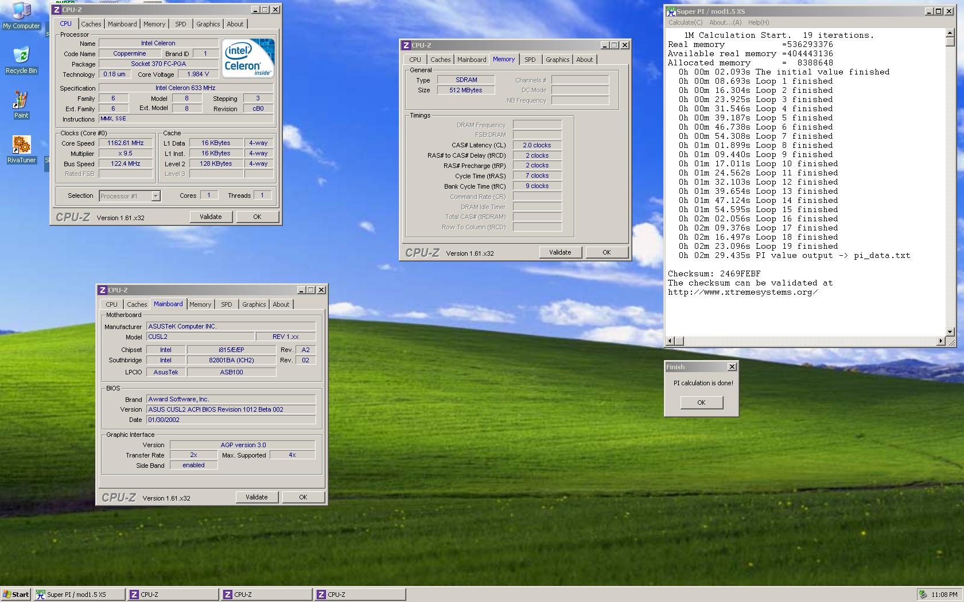The width and height of the screenshot is (964, 602).
Task: Click the Chipset field i815/E/EP
Action: coord(231,350)
